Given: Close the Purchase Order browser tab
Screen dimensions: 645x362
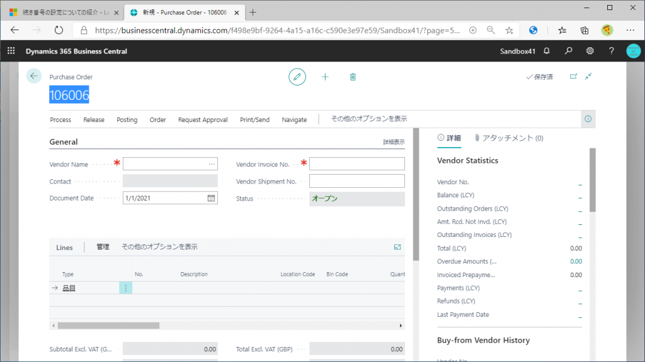Looking at the screenshot, I should (x=237, y=13).
